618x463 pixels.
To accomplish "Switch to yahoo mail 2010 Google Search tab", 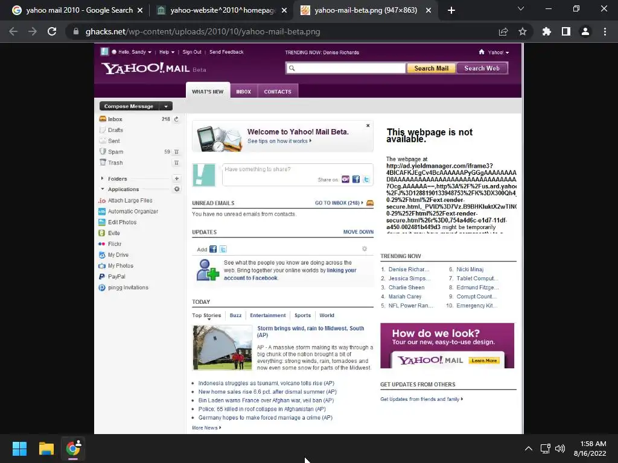I will [78, 10].
